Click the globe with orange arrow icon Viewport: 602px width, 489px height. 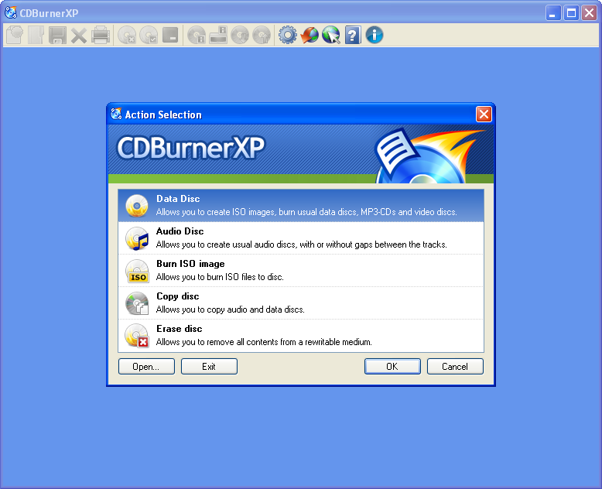(310, 35)
